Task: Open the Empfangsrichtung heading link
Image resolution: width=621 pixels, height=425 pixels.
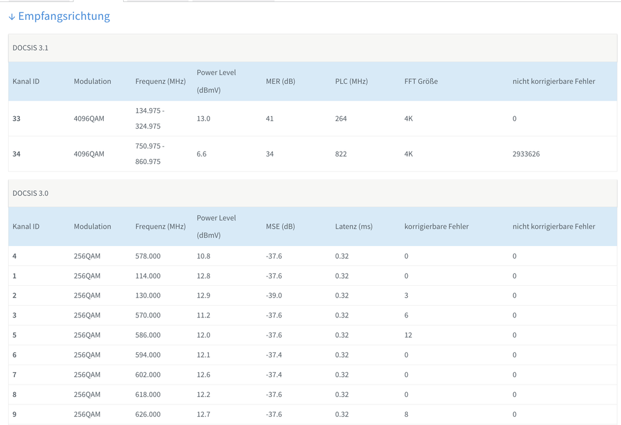Action: coord(64,16)
